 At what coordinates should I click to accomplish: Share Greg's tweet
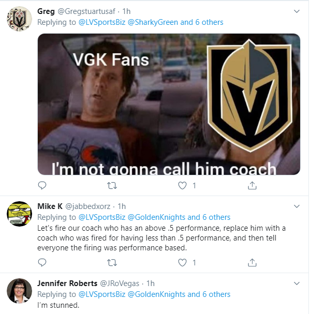(253, 185)
